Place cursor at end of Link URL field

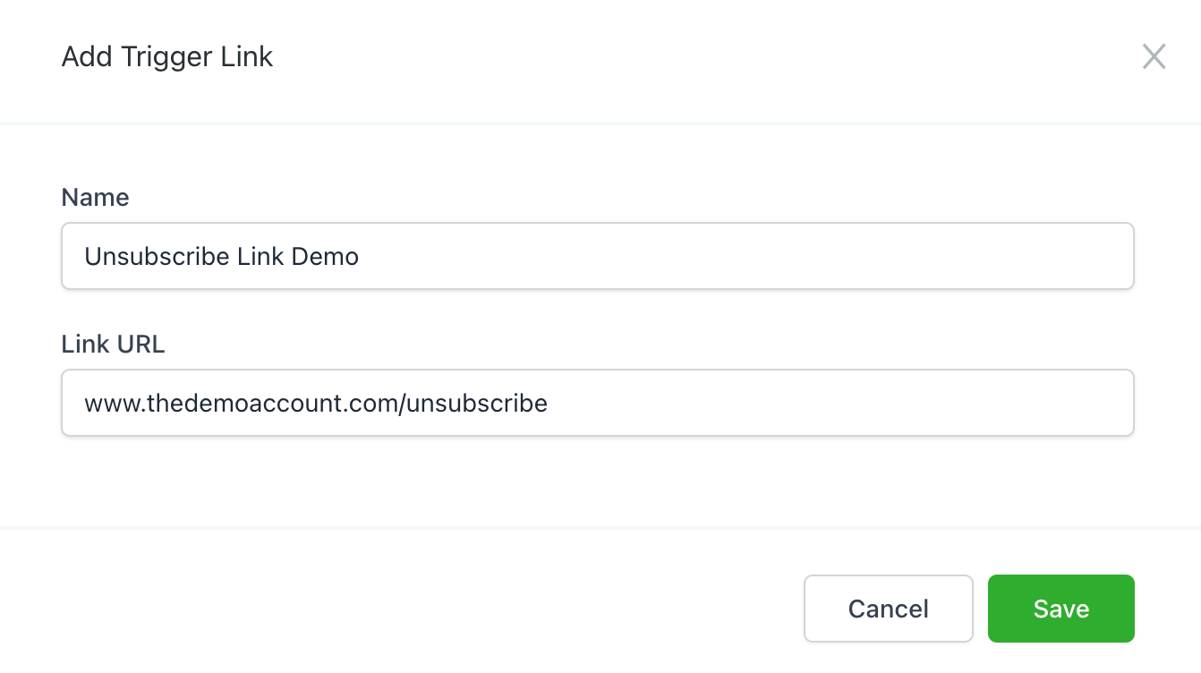coord(805,404)
